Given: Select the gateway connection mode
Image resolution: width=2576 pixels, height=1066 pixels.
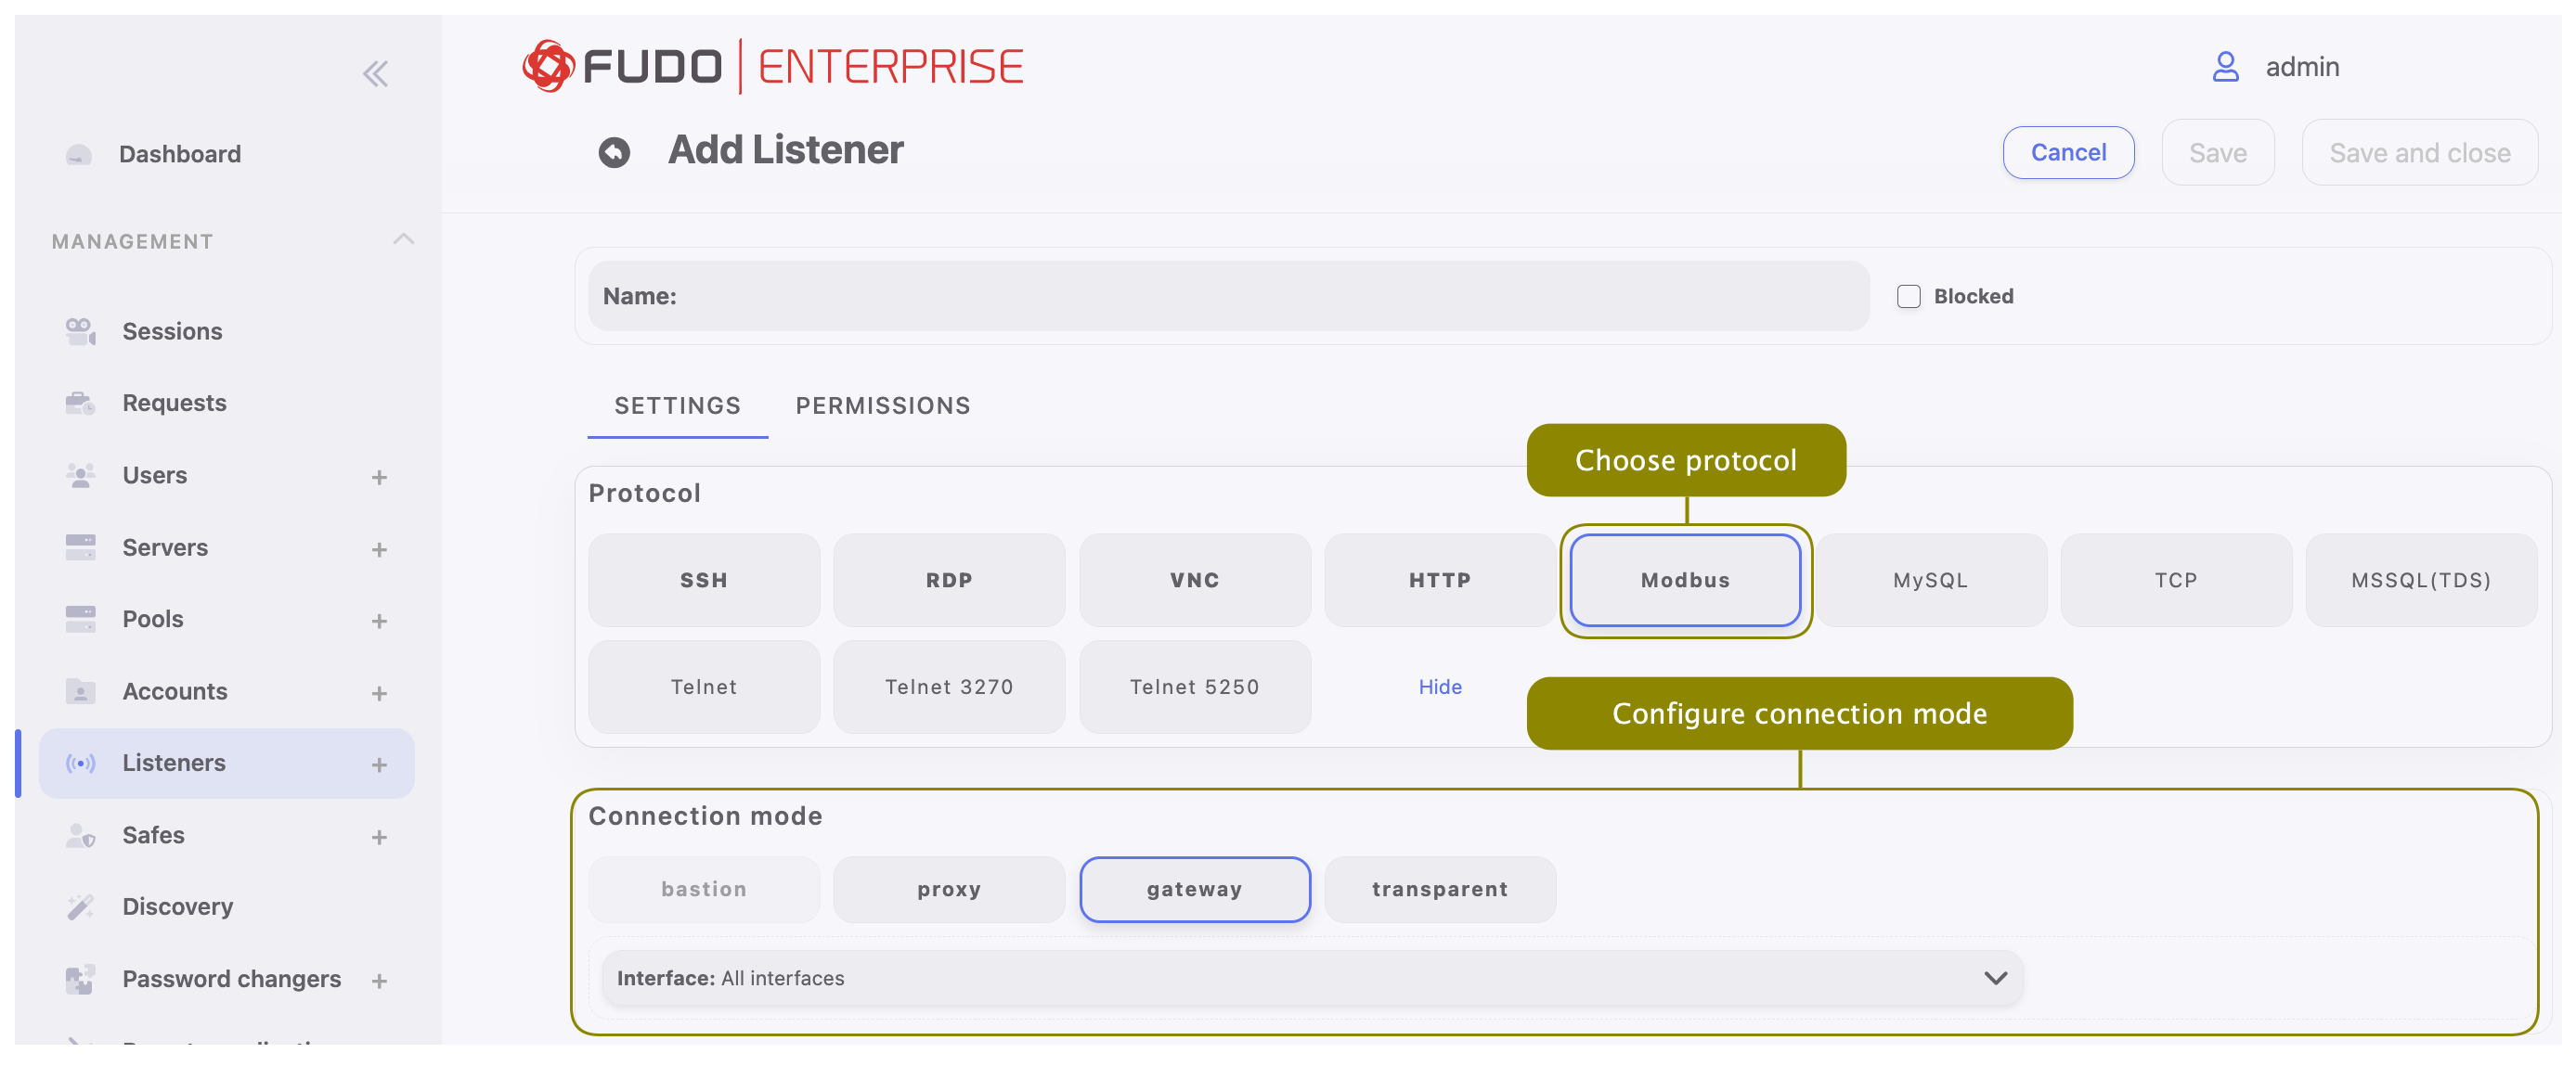Looking at the screenshot, I should click(1194, 889).
